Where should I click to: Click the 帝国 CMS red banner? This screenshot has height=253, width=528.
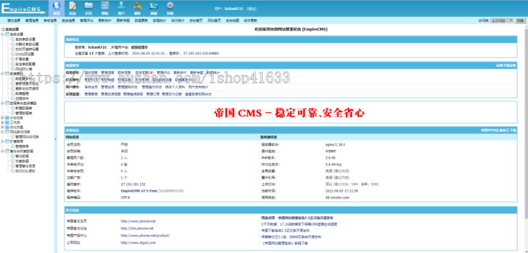pos(289,113)
